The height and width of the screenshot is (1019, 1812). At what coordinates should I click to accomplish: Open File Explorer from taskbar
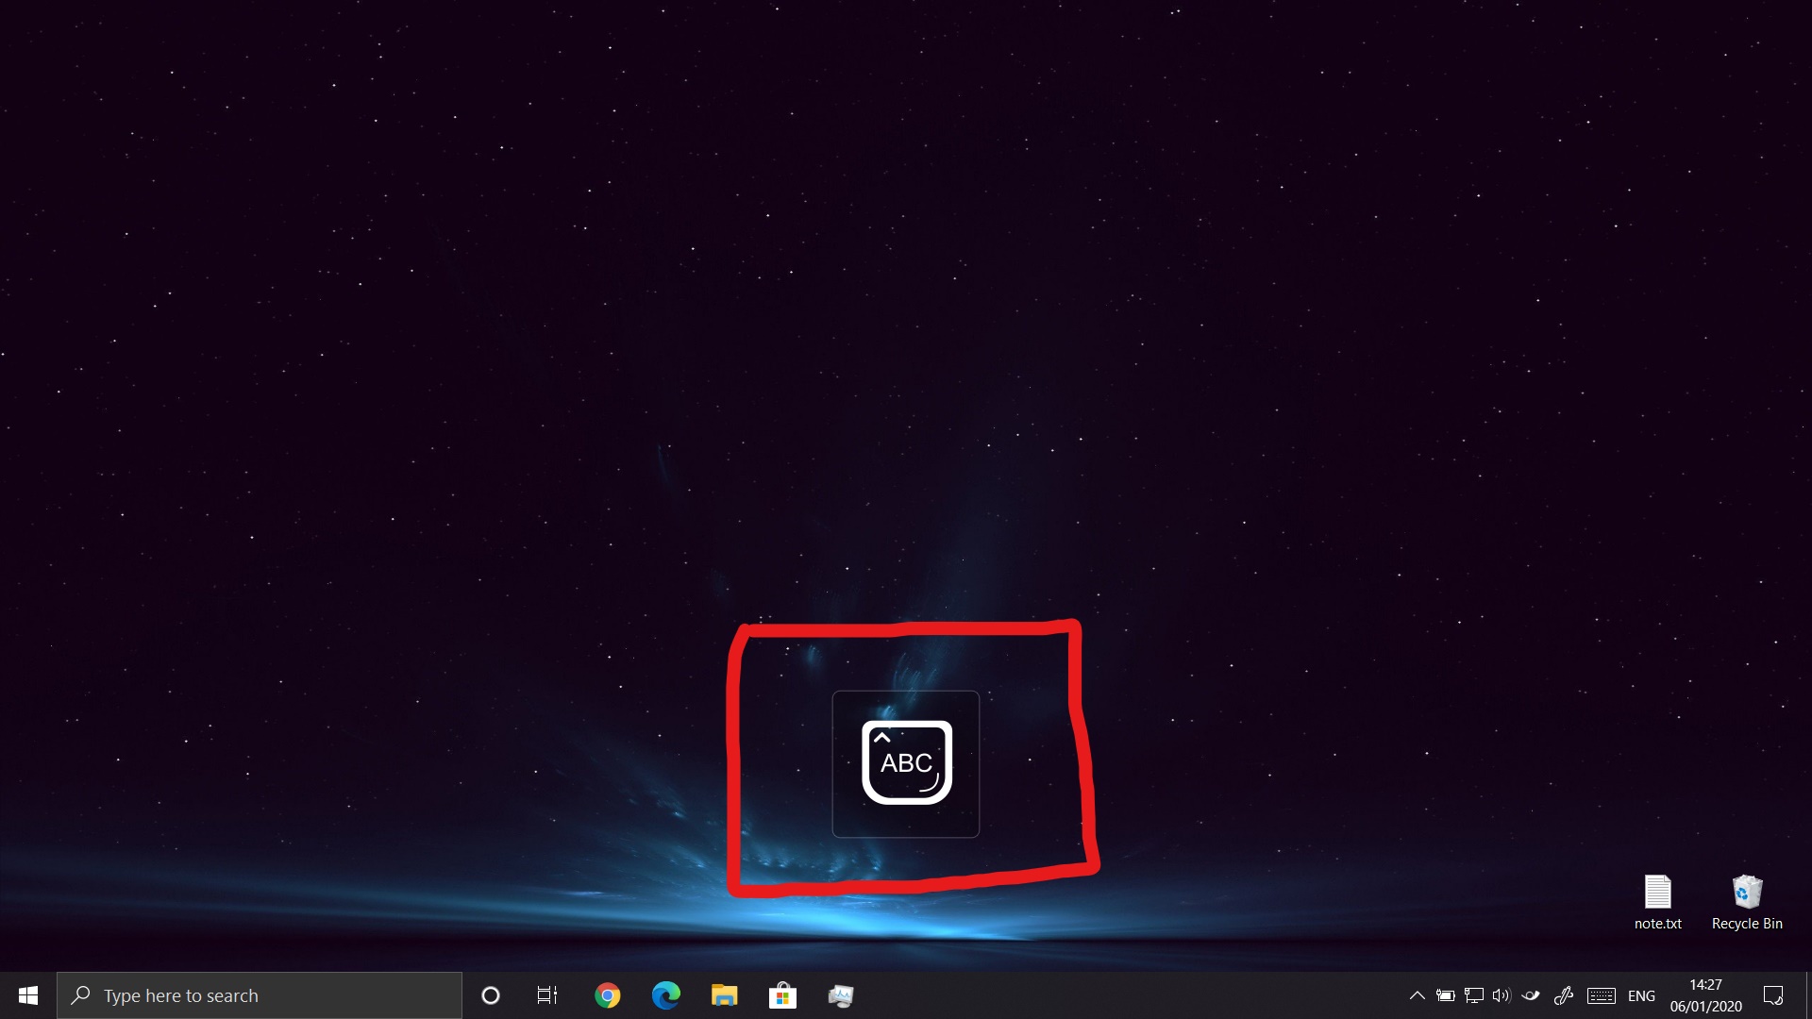[x=724, y=995]
